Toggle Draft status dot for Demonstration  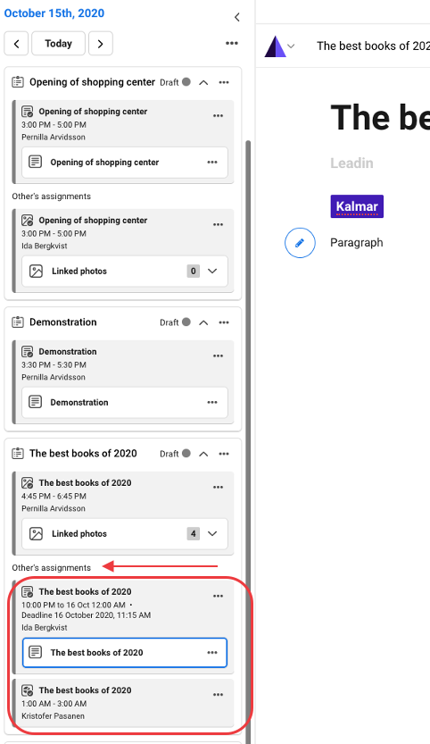186,322
